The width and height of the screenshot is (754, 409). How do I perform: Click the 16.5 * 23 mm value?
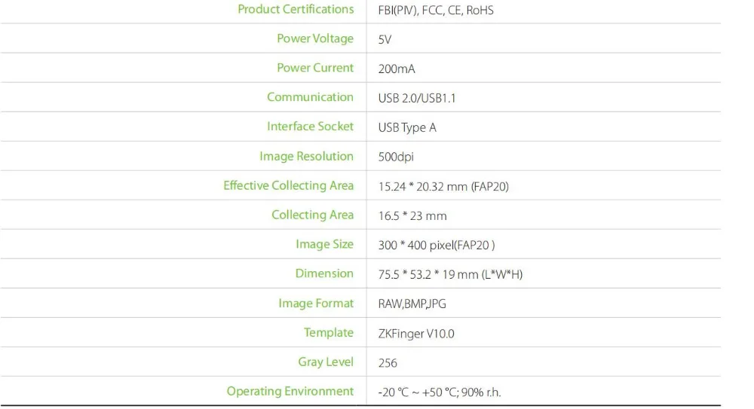pos(412,216)
